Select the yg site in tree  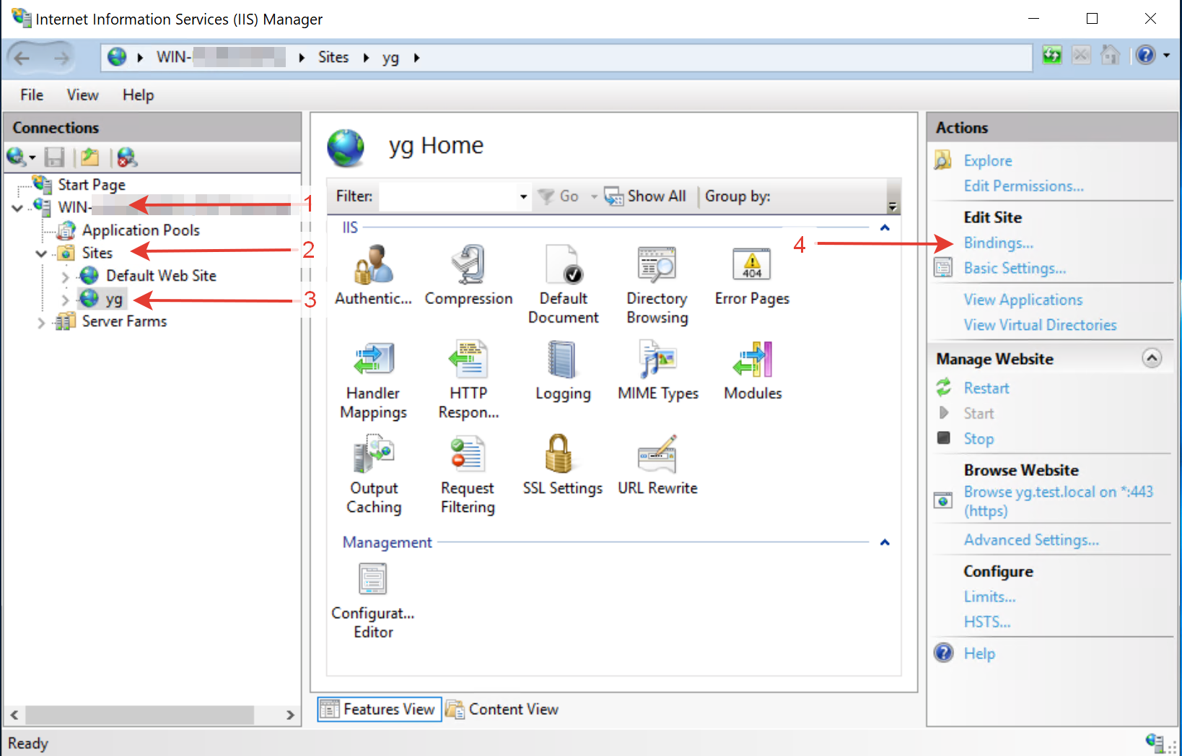(113, 299)
